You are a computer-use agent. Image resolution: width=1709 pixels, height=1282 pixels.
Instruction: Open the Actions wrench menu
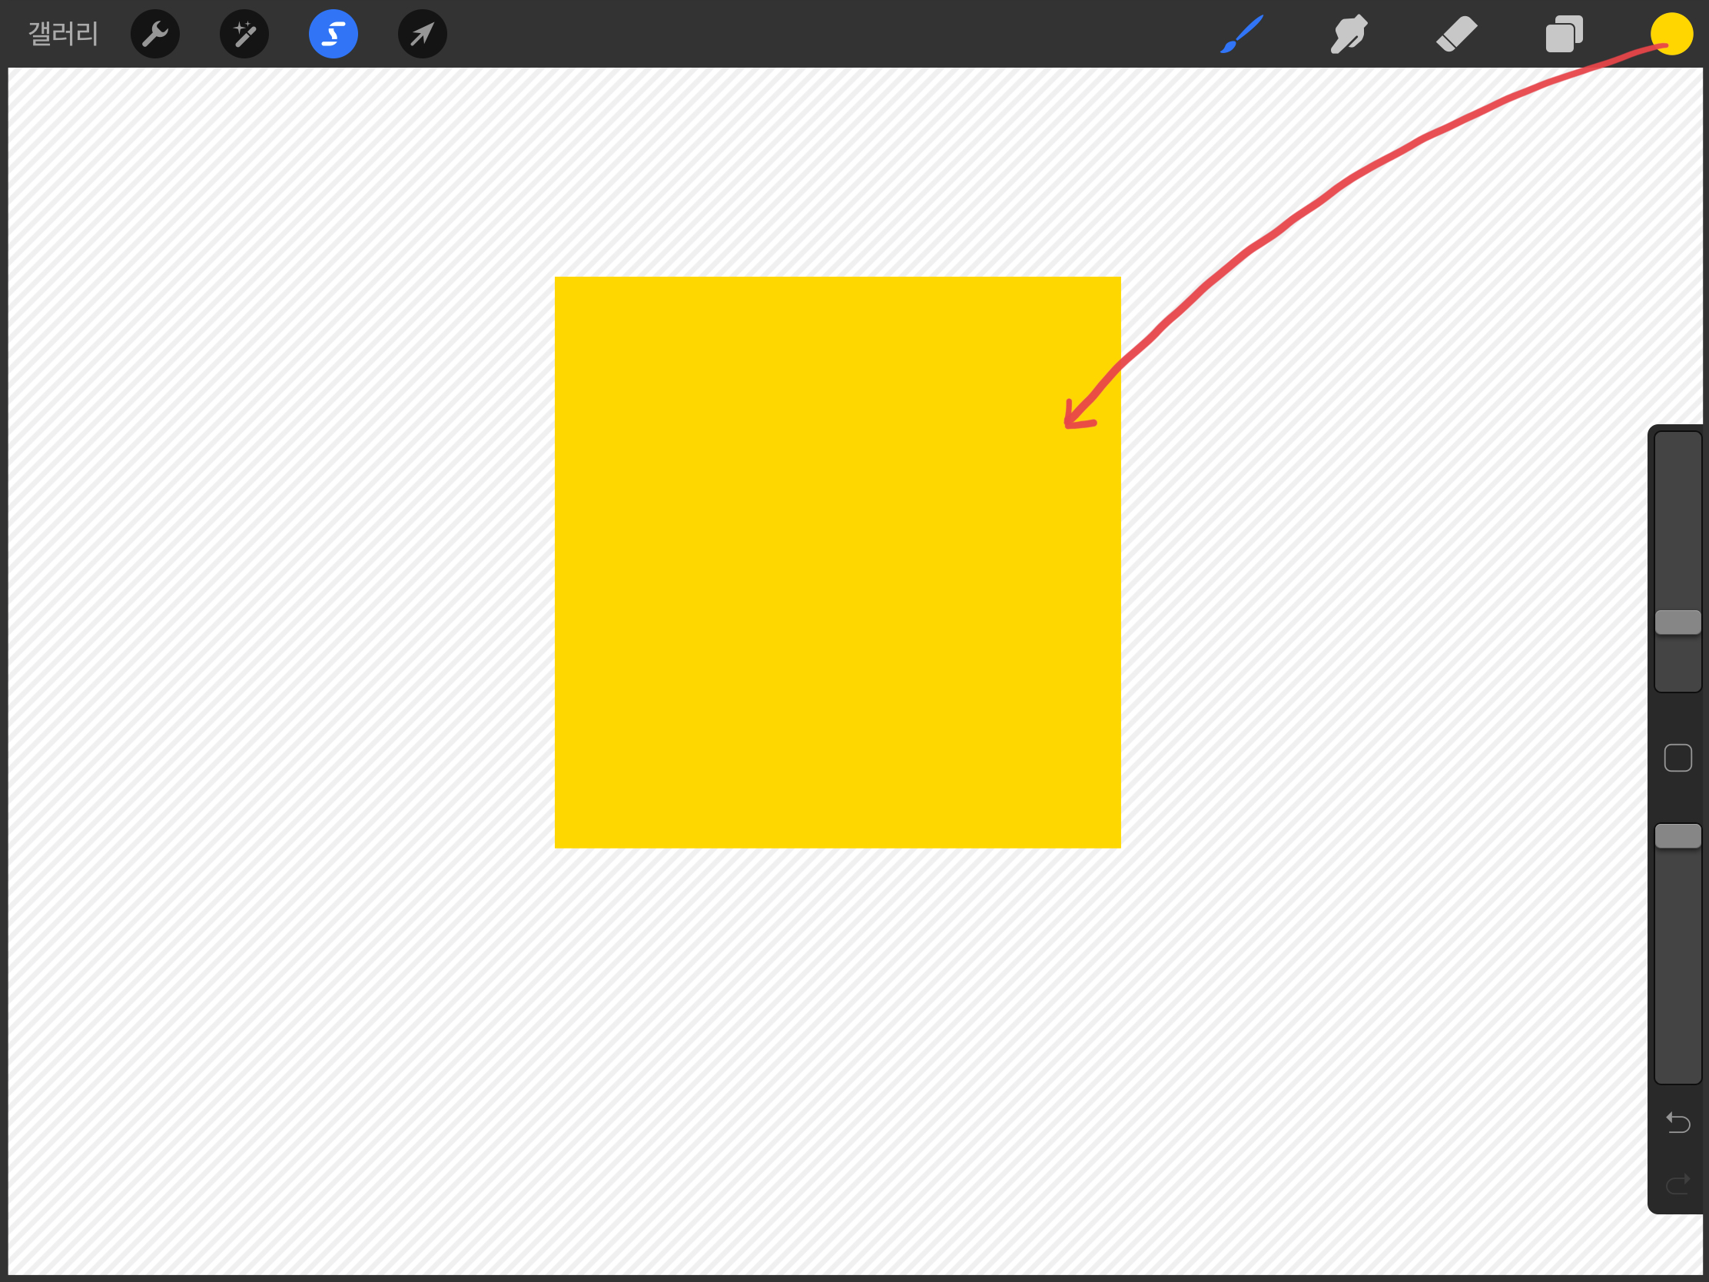pos(154,34)
